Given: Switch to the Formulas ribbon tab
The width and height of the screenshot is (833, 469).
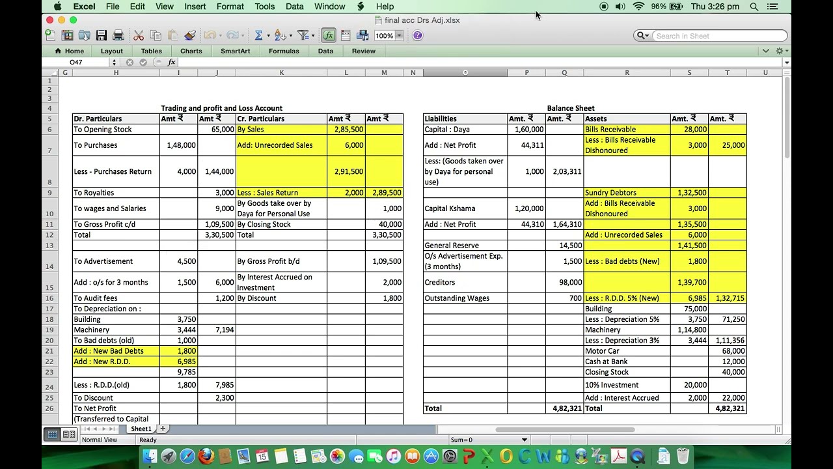Looking at the screenshot, I should pyautogui.click(x=284, y=51).
